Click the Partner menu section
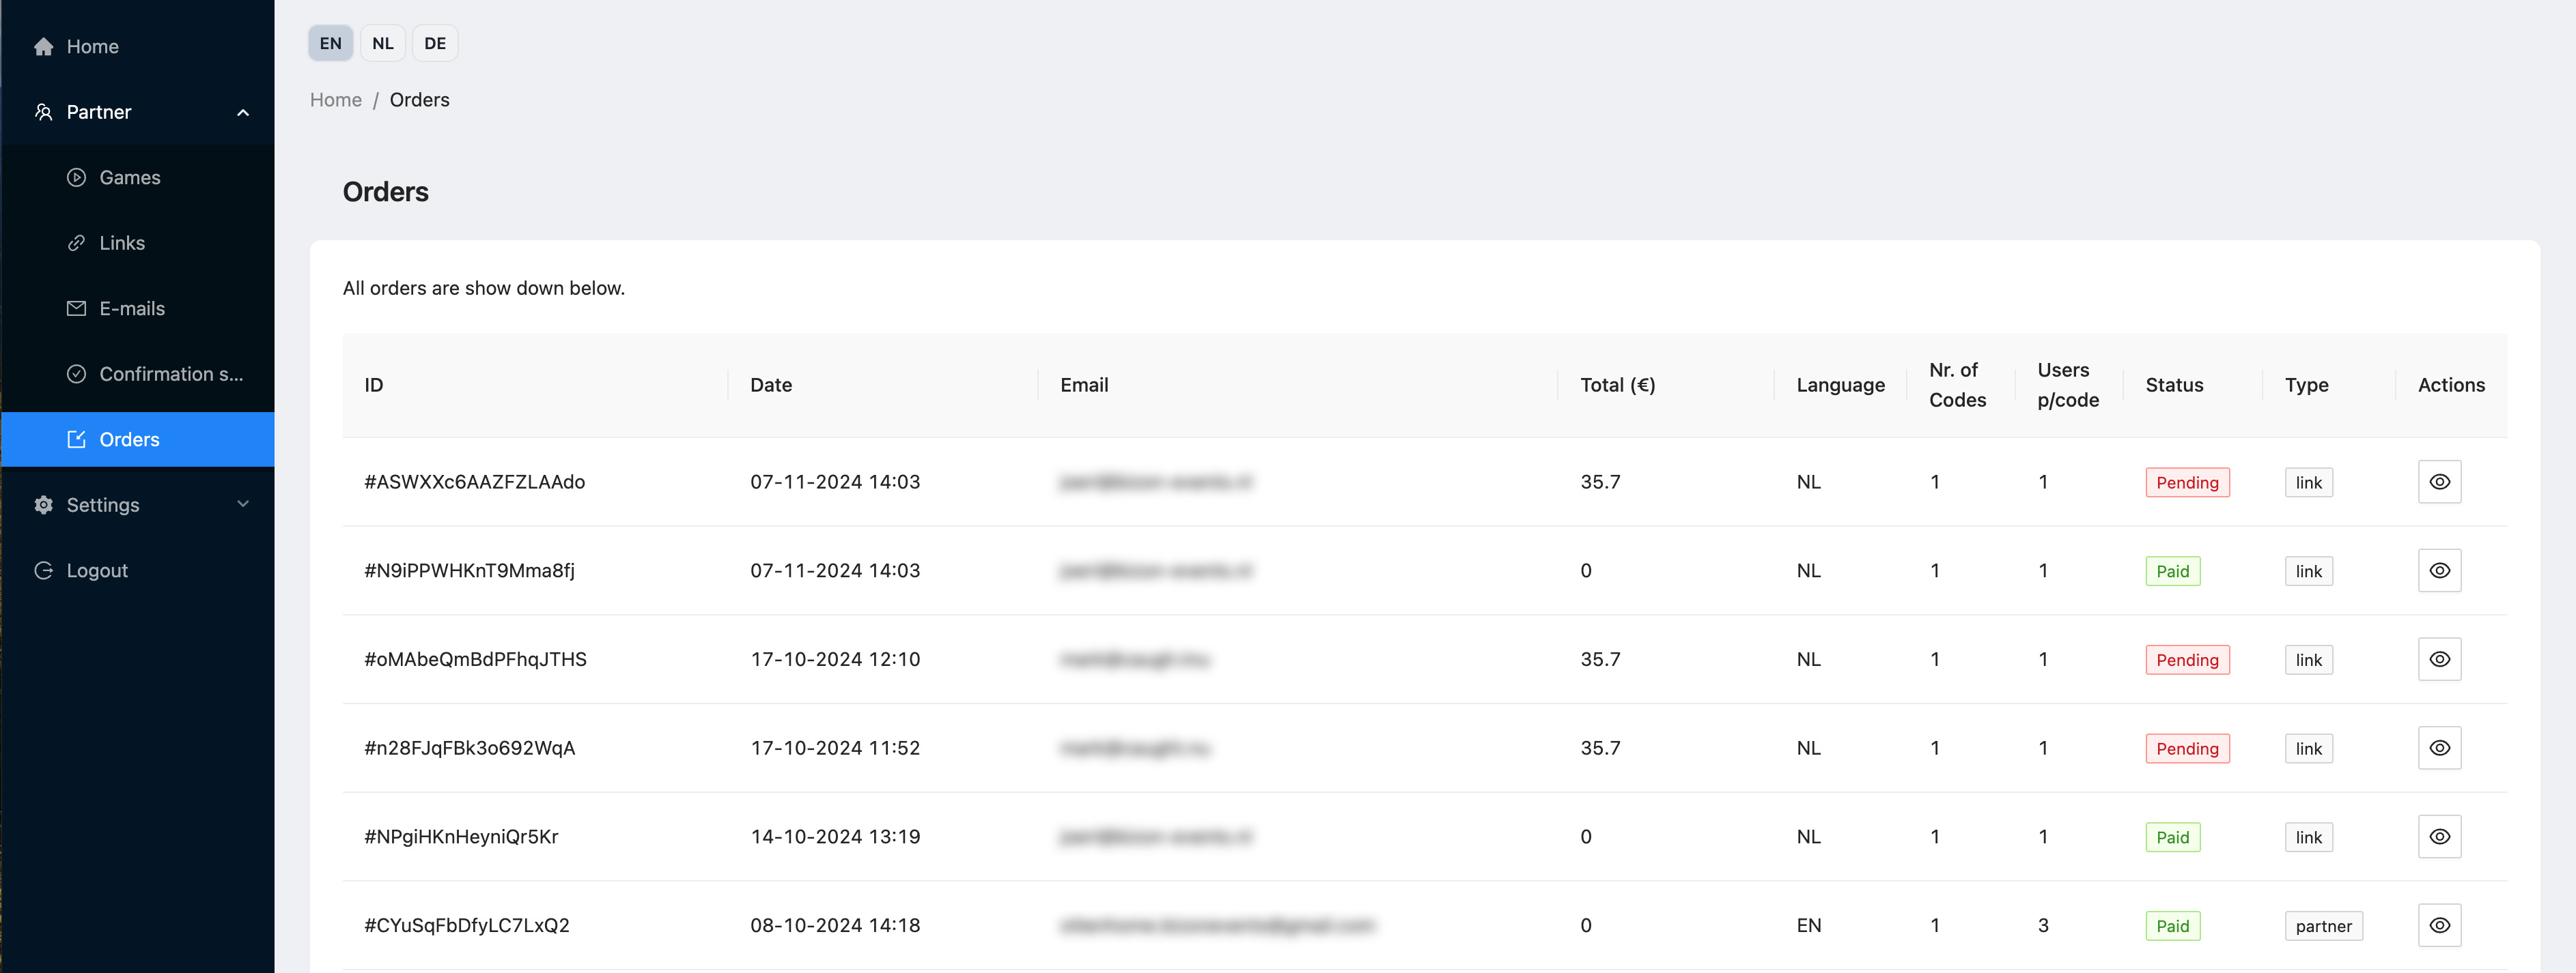 138,112
